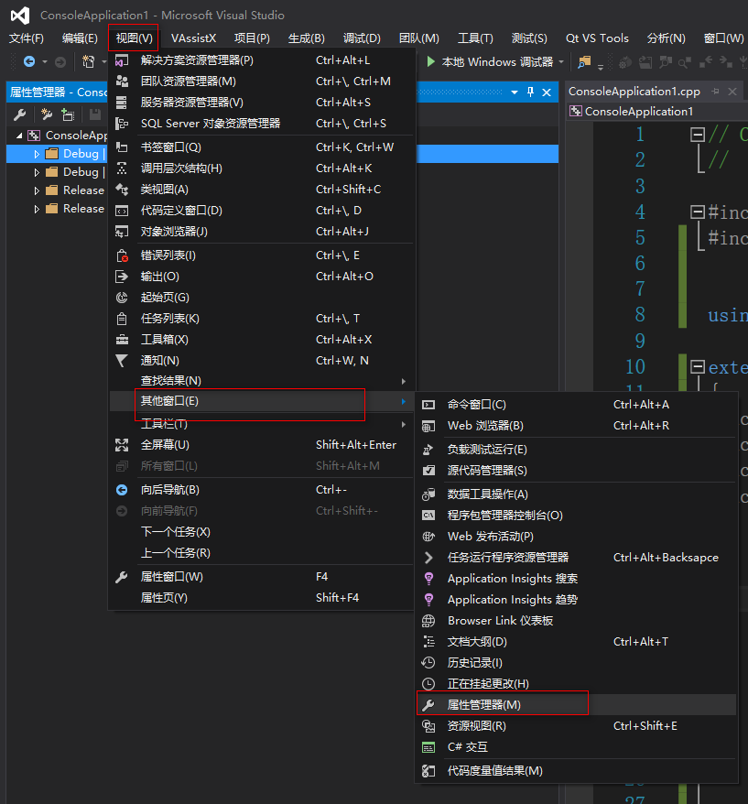Viewport: 748px width, 804px height.
Task: Select 负载测试运行(E) in submenu
Action: click(x=576, y=450)
